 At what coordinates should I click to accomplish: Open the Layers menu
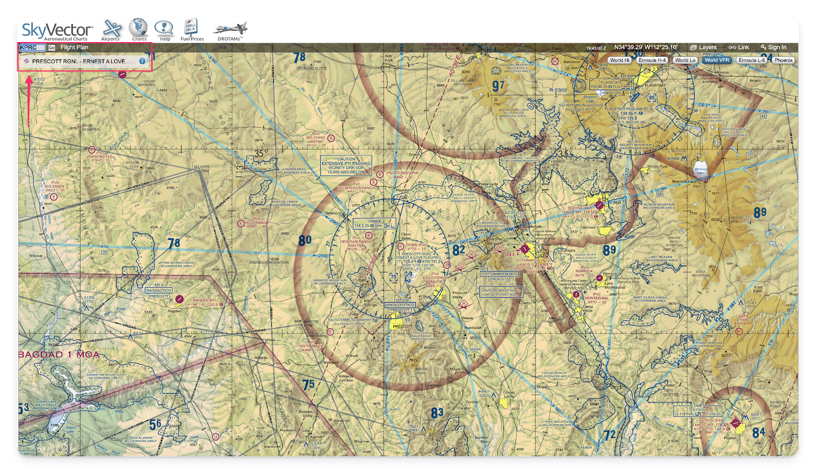pos(703,47)
